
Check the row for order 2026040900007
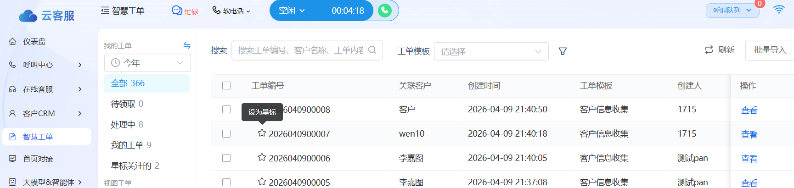pyautogui.click(x=226, y=134)
